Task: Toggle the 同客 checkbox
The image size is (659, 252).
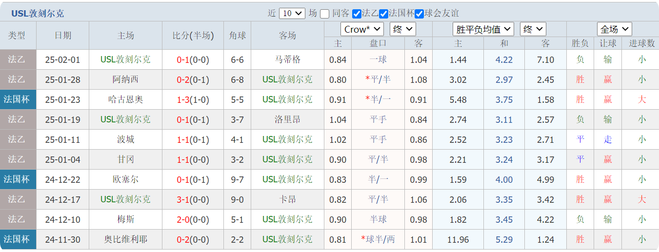Action: (x=325, y=14)
